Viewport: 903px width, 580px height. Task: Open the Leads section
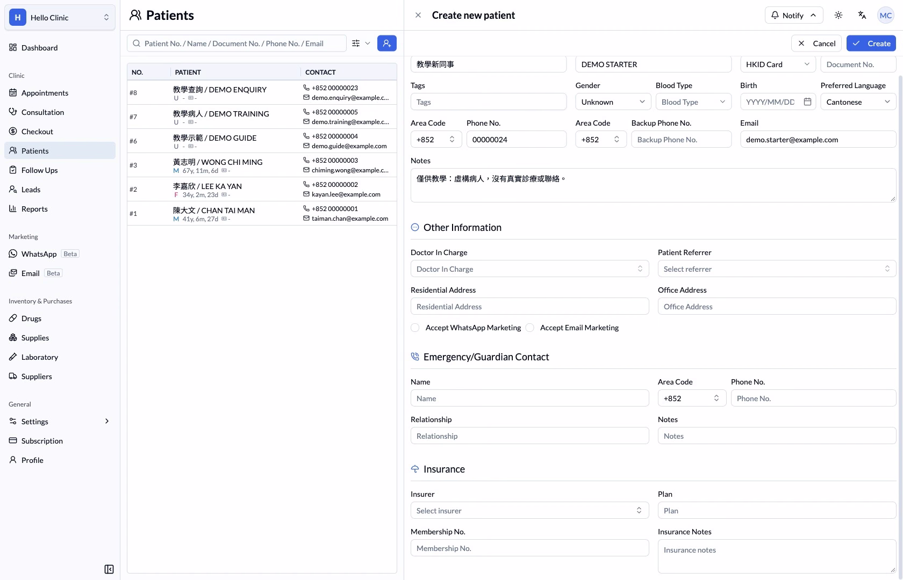coord(60,190)
